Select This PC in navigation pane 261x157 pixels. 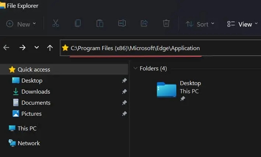[x=22, y=128]
